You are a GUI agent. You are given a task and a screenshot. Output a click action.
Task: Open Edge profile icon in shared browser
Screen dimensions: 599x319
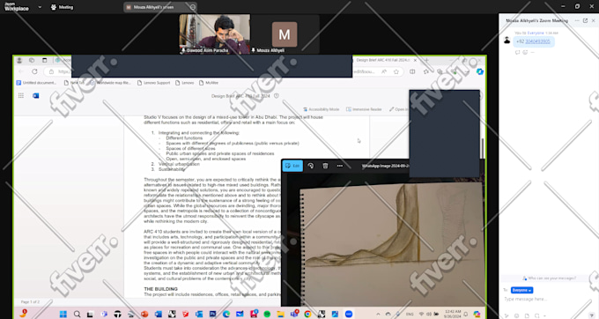click(x=19, y=60)
